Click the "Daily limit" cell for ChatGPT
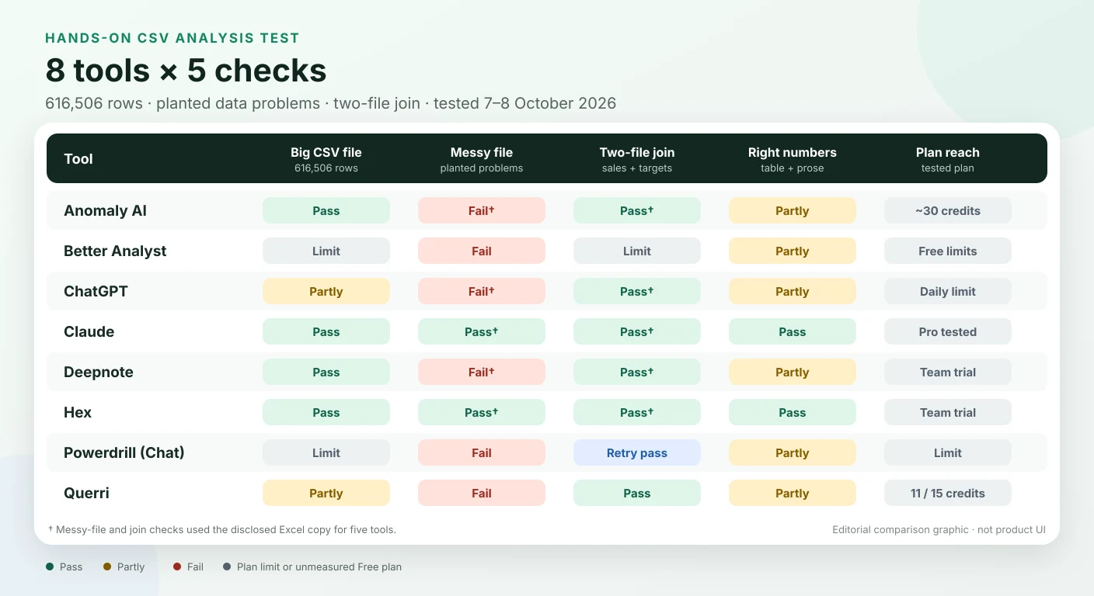 (948, 292)
